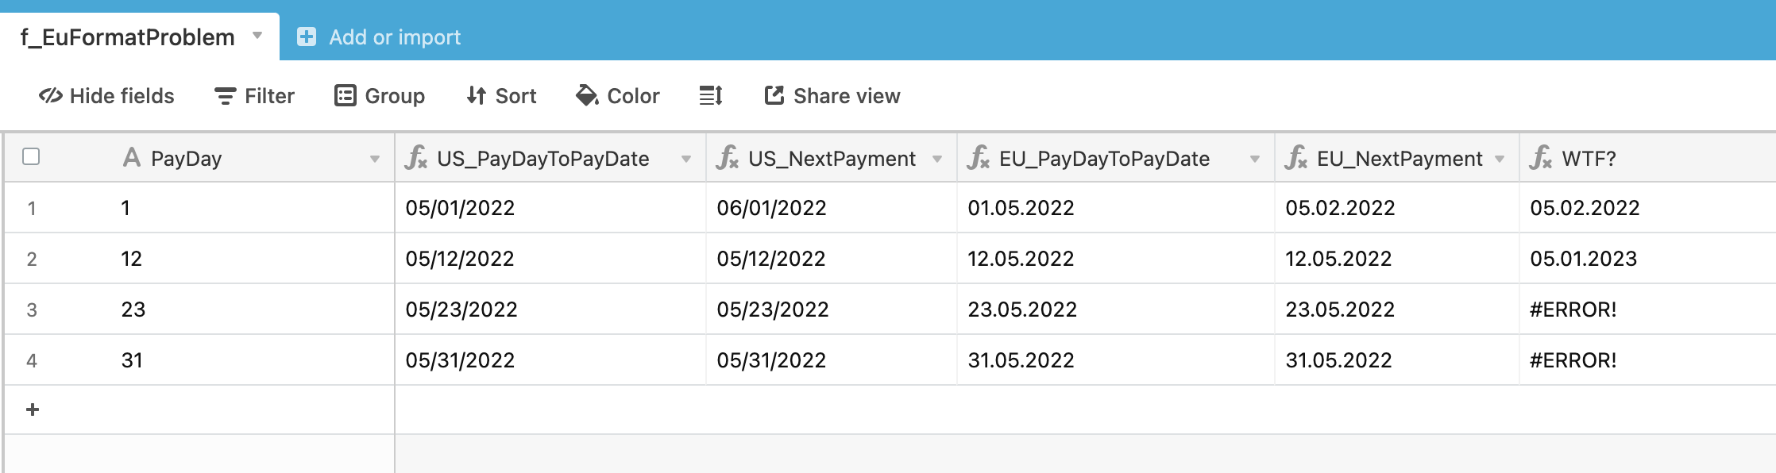The image size is (1776, 473).
Task: Expand US_PayDayToPayDate column dropdown arrow
Action: pos(686,160)
